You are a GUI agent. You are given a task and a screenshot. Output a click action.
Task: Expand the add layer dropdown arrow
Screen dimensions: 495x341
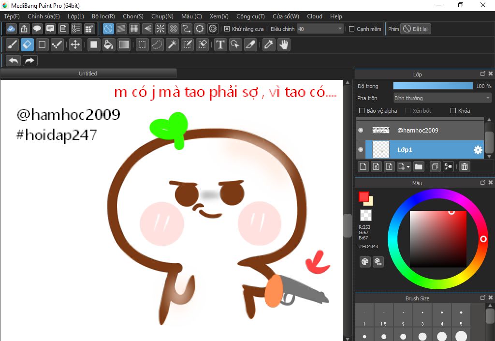pyautogui.click(x=408, y=166)
